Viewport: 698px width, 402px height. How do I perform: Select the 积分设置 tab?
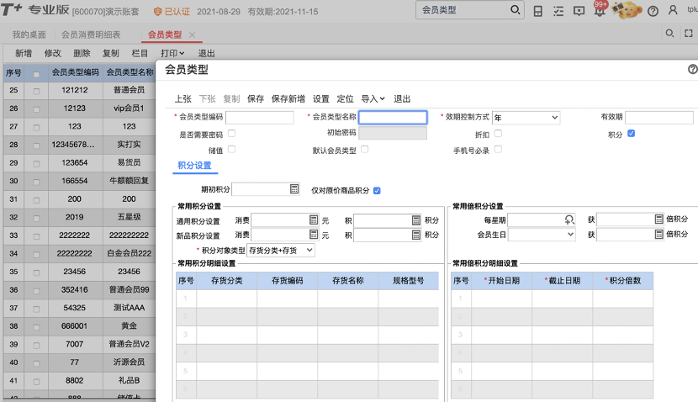194,165
